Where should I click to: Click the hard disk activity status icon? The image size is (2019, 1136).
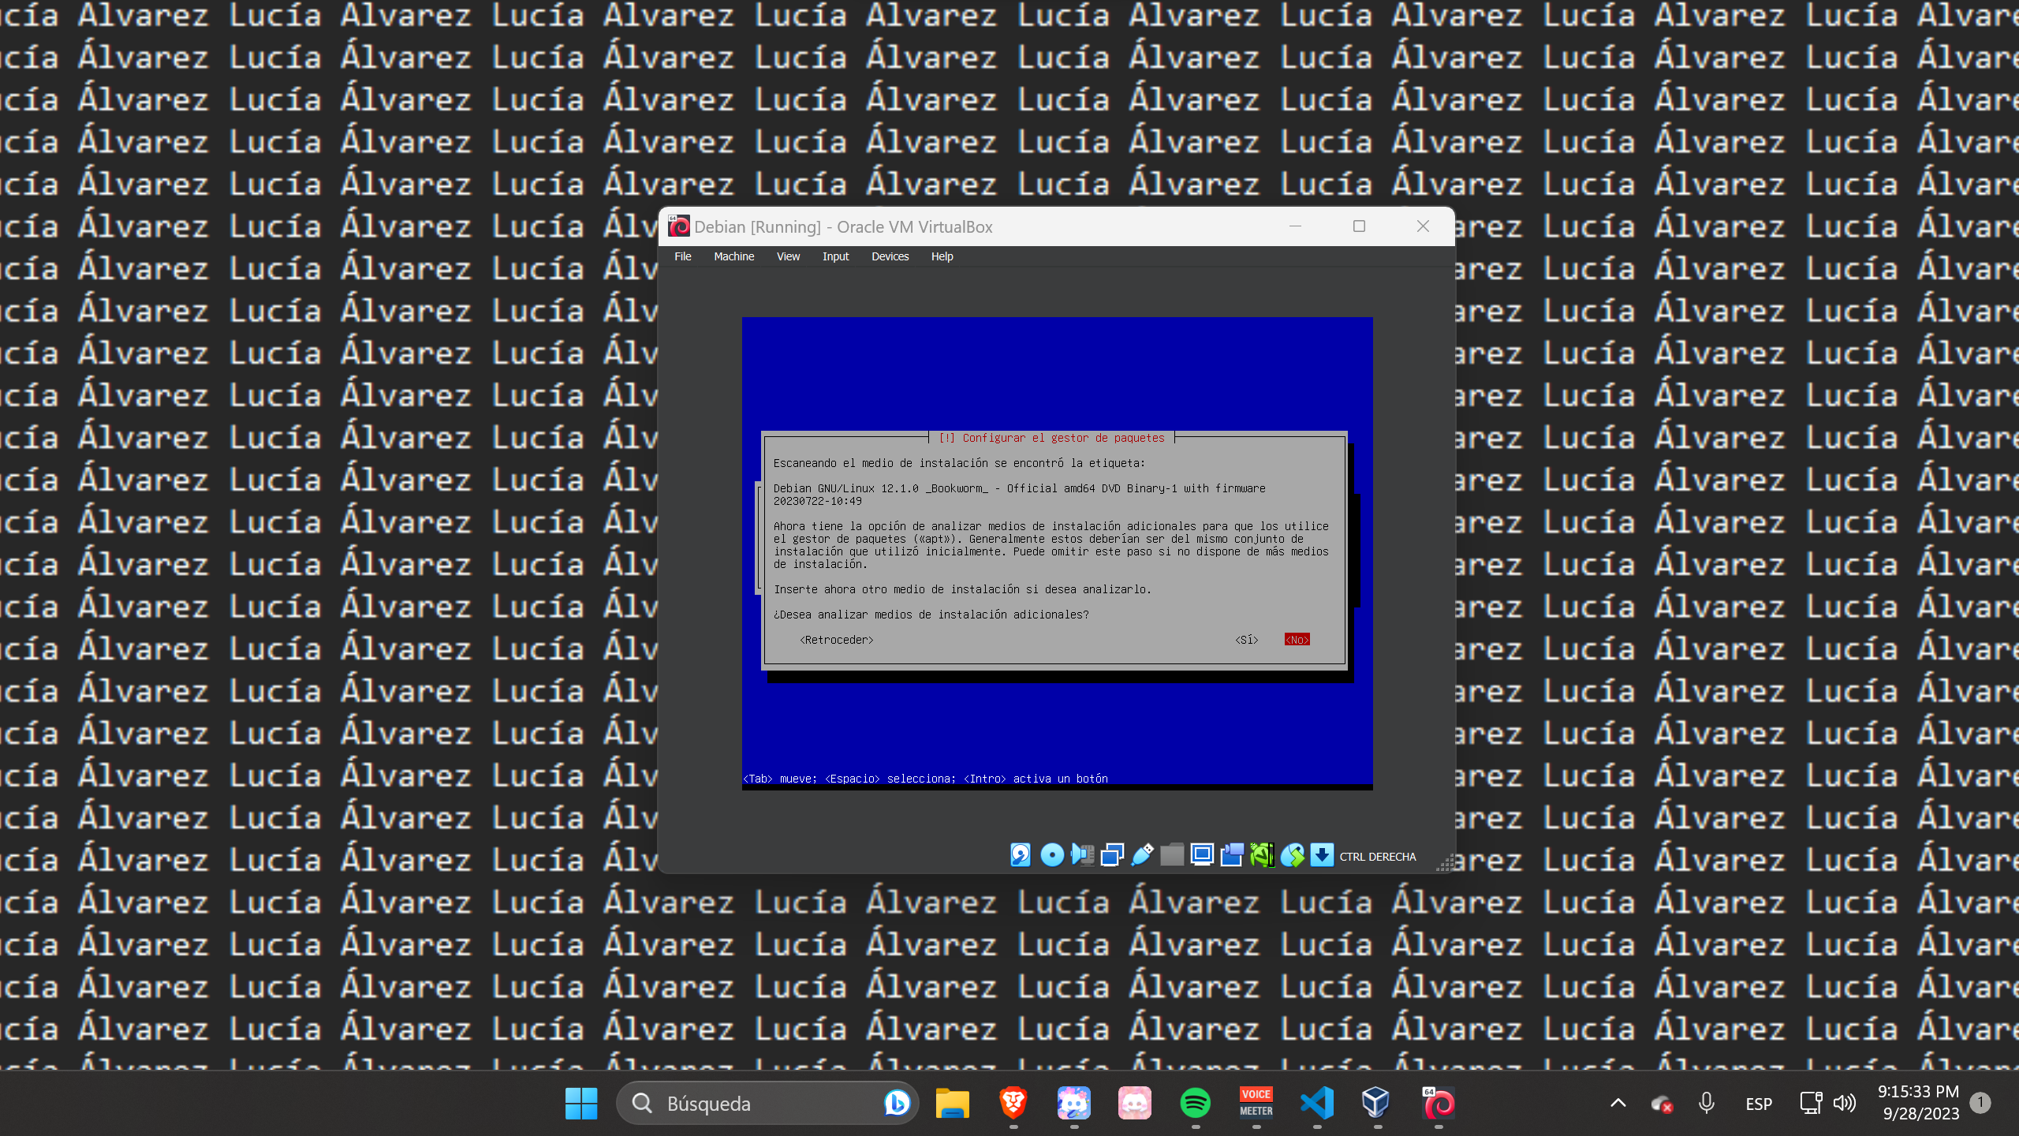click(1020, 855)
